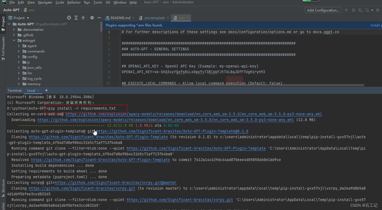Collapse the autogpt folder
The height and width of the screenshot is (210, 382).
[14, 41]
